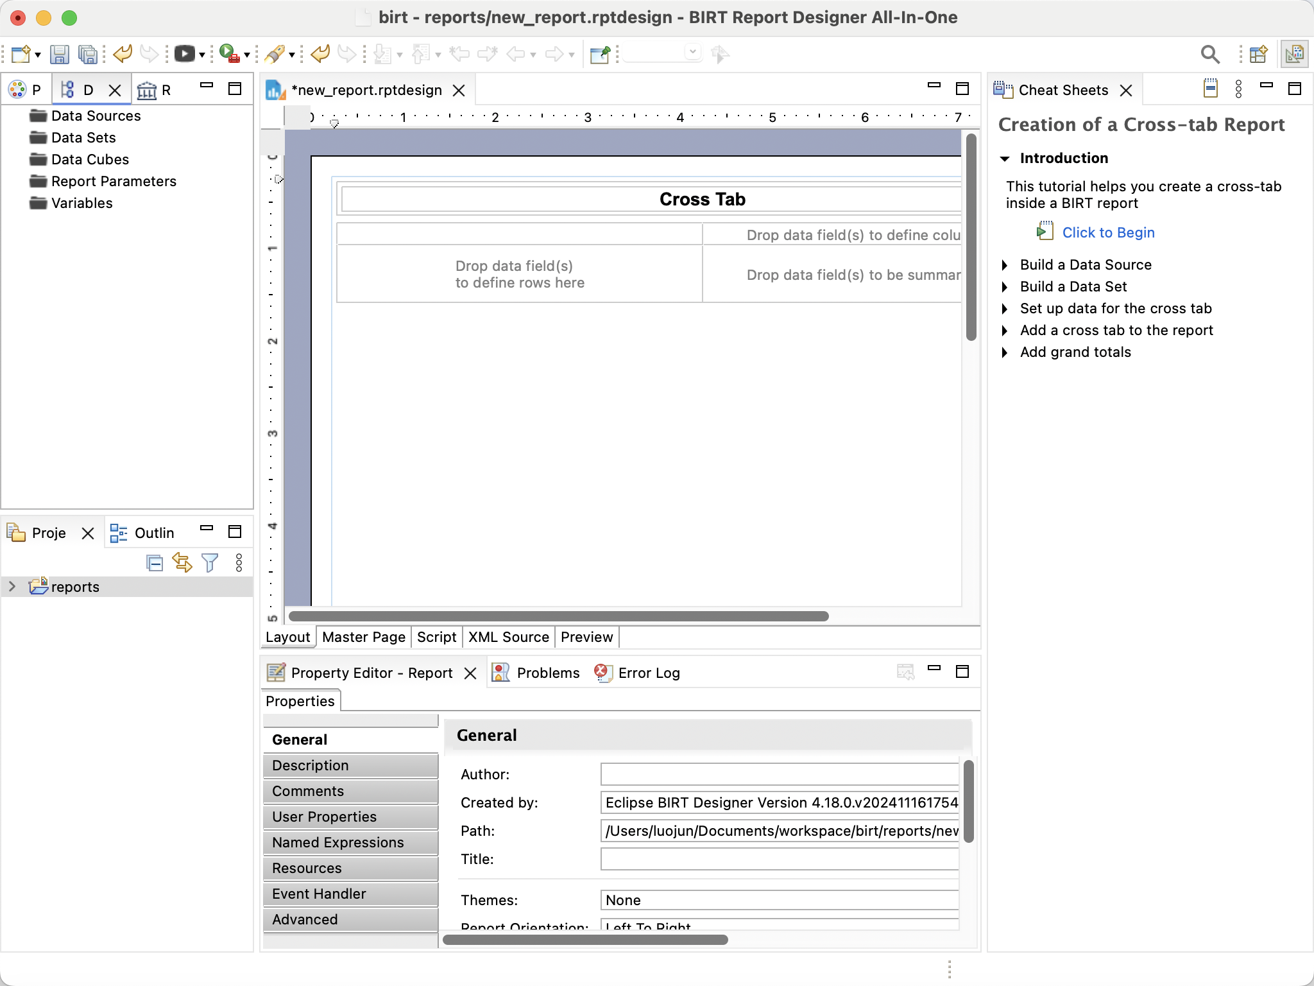Click the Author input field
The width and height of the screenshot is (1314, 986).
click(x=779, y=774)
